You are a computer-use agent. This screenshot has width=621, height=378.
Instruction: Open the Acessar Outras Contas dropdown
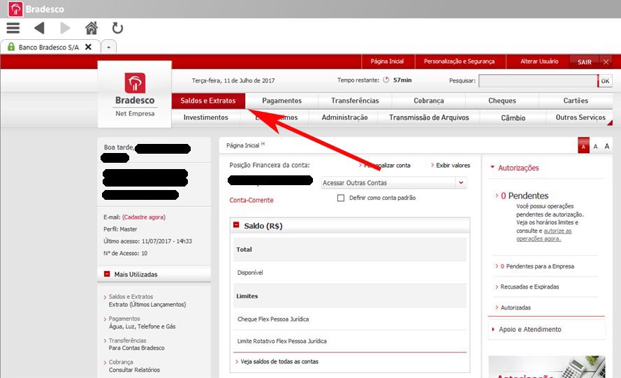pos(393,182)
